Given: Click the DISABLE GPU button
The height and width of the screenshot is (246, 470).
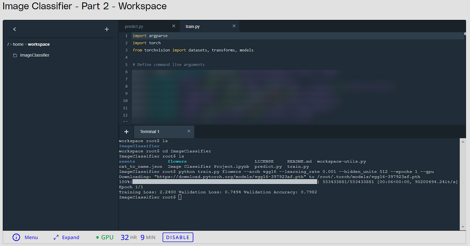Looking at the screenshot, I should tap(178, 237).
